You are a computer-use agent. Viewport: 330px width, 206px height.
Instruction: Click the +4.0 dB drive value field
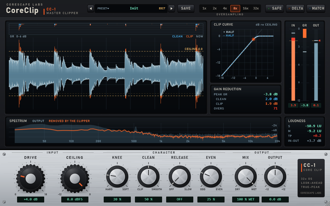tap(31, 199)
